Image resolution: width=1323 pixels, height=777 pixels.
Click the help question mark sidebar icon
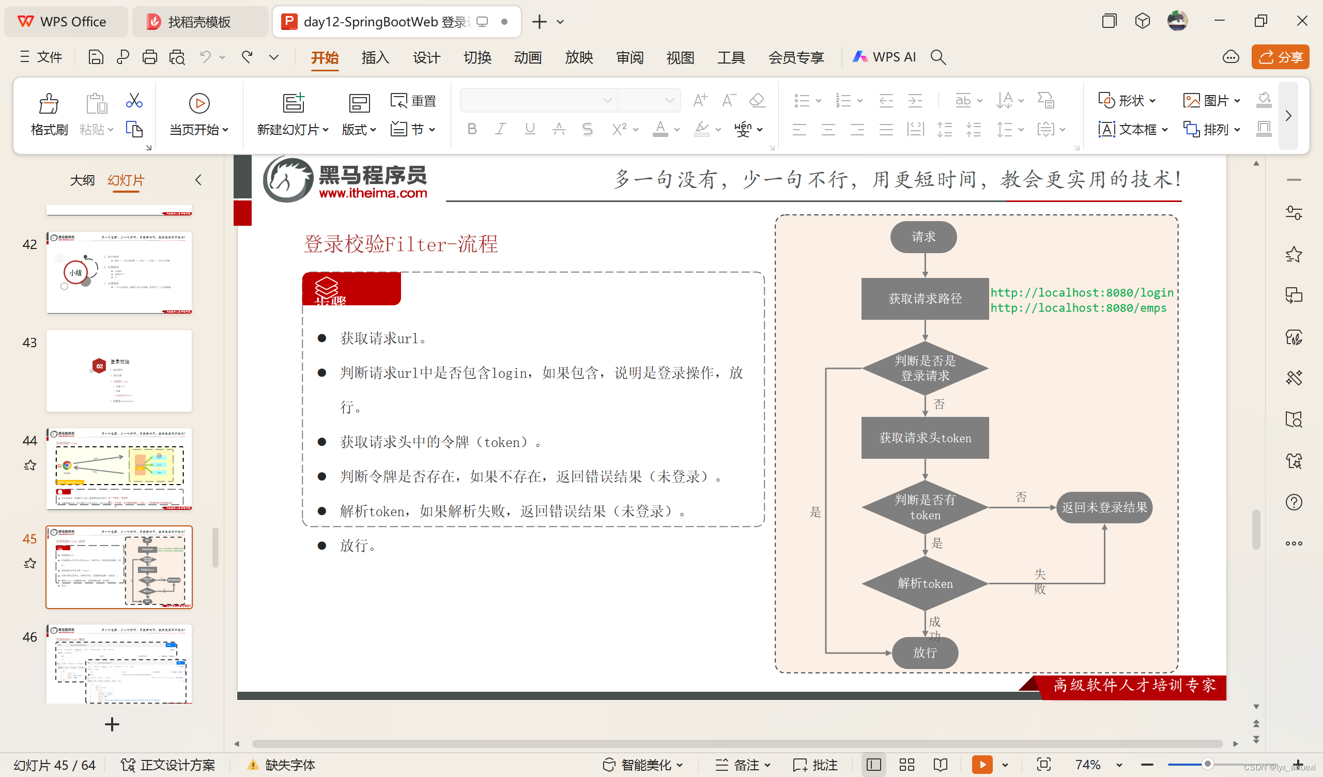[x=1294, y=503]
